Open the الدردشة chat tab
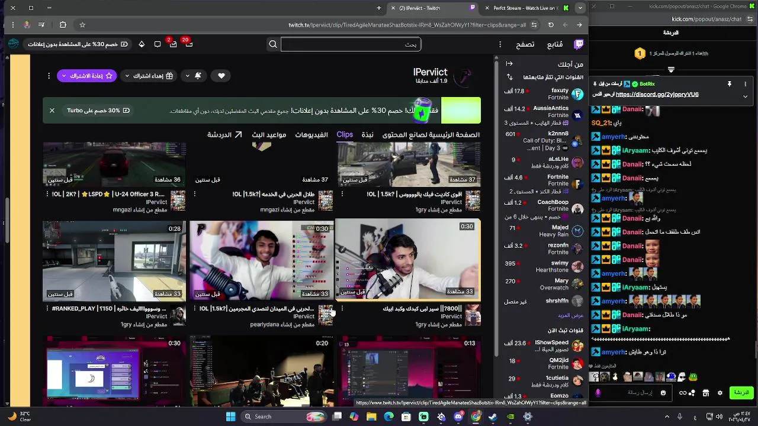758x426 pixels. 224,135
